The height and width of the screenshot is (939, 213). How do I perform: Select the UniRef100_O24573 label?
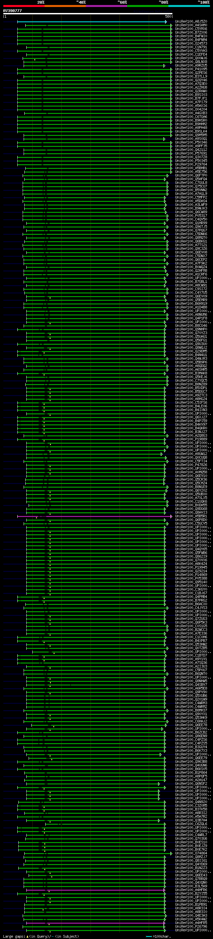[x=191, y=43]
